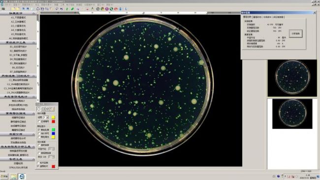
Task: Click the gray round icon in top toolbar
Action: pos(98,9)
